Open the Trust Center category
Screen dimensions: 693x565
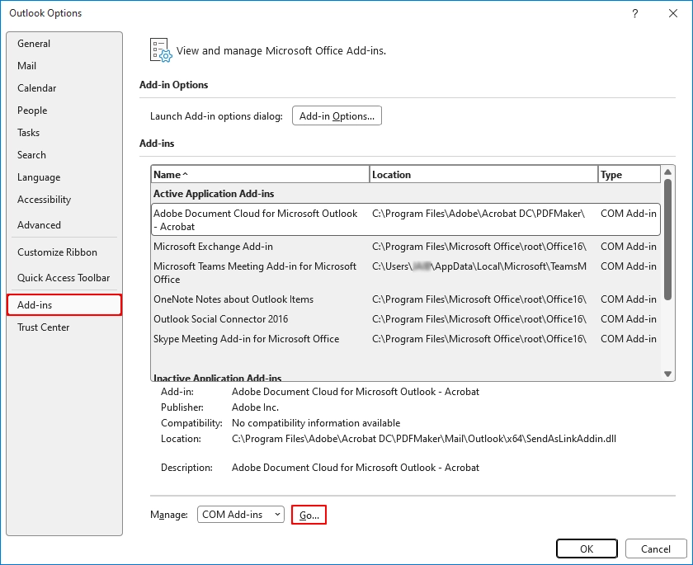64,327
